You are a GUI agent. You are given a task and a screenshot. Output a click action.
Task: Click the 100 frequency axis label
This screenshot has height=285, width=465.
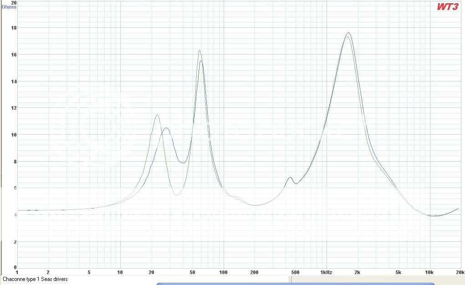223,272
